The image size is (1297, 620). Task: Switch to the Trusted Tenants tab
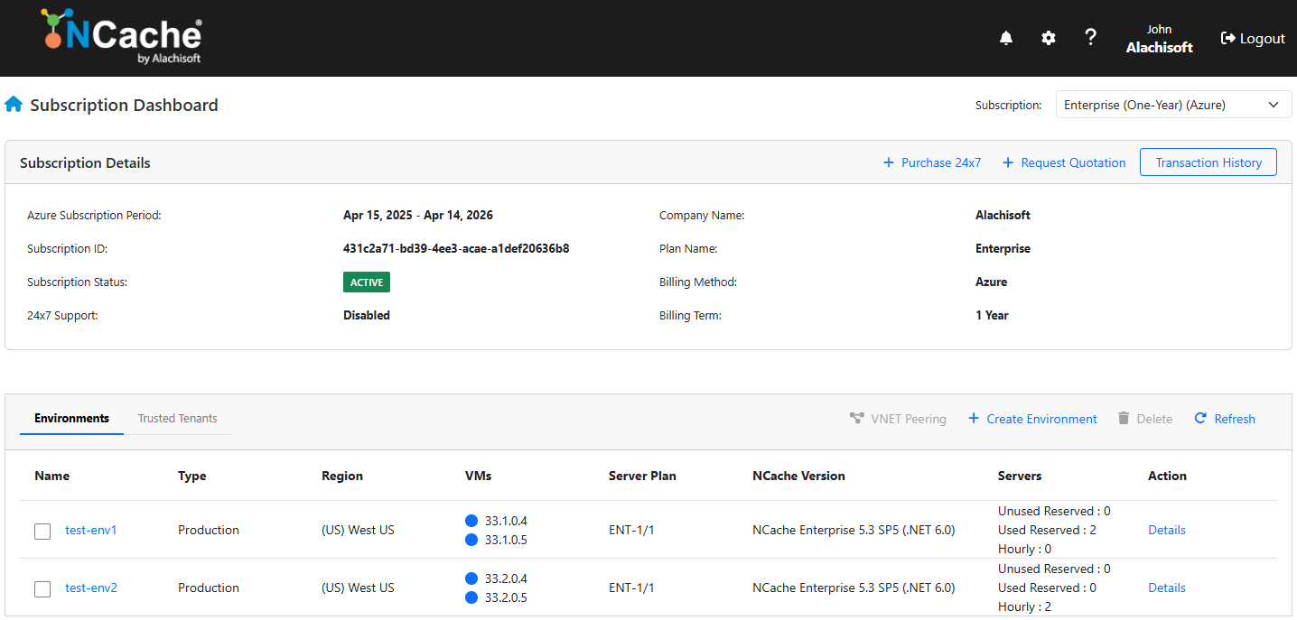click(x=177, y=418)
